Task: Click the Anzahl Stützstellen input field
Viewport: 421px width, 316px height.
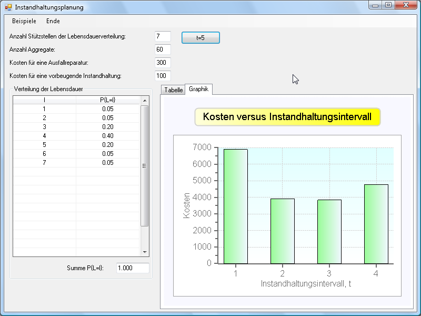Action: 163,36
